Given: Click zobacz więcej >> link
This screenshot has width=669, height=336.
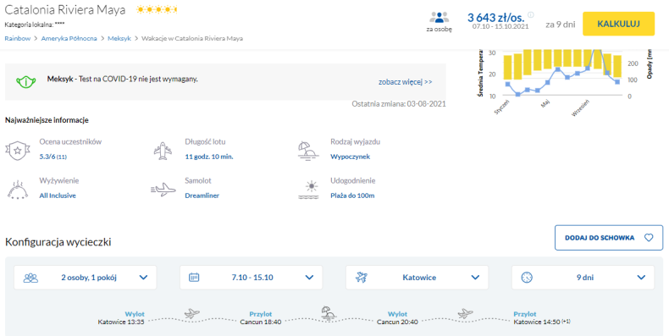Looking at the screenshot, I should pyautogui.click(x=406, y=82).
